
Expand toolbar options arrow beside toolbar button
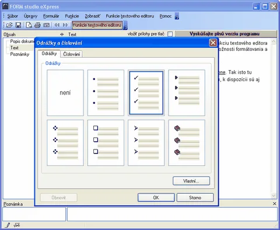coord(125,26)
